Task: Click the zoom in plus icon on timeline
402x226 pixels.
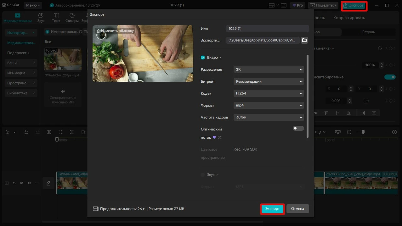Action: (394, 132)
